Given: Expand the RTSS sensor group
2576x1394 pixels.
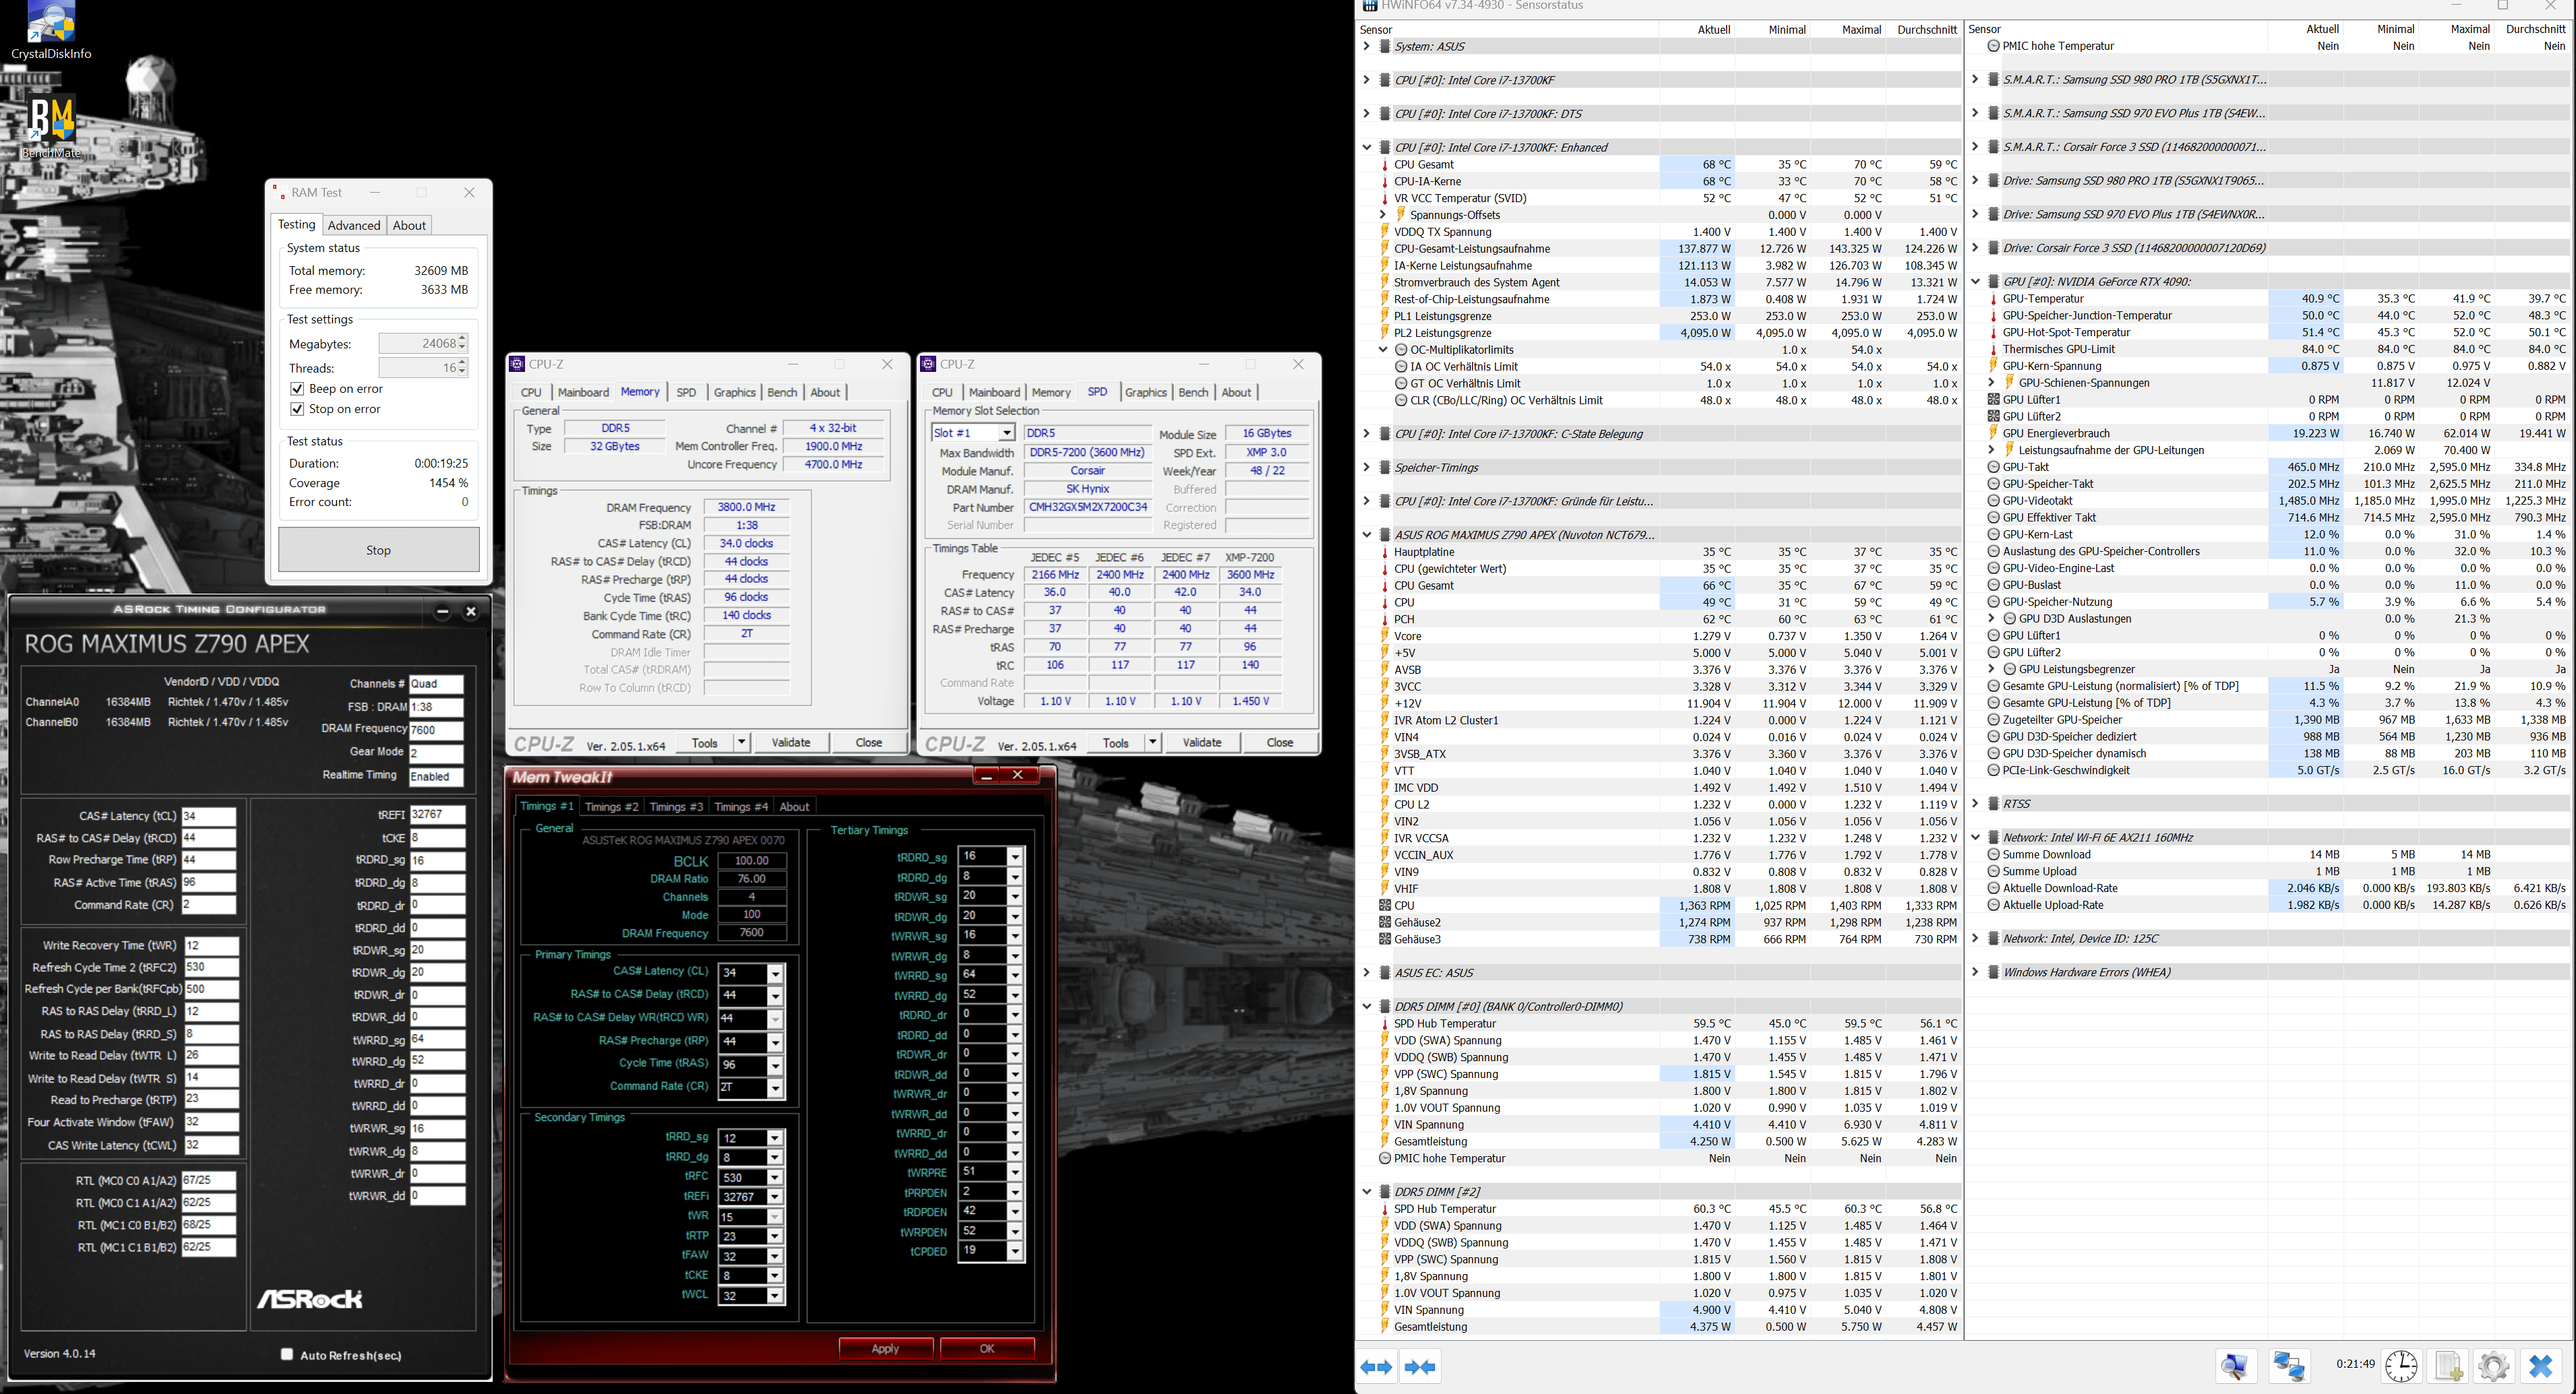Looking at the screenshot, I should [1975, 803].
